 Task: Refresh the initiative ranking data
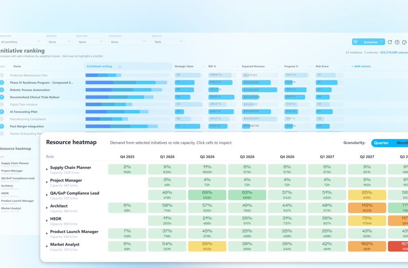(389, 42)
